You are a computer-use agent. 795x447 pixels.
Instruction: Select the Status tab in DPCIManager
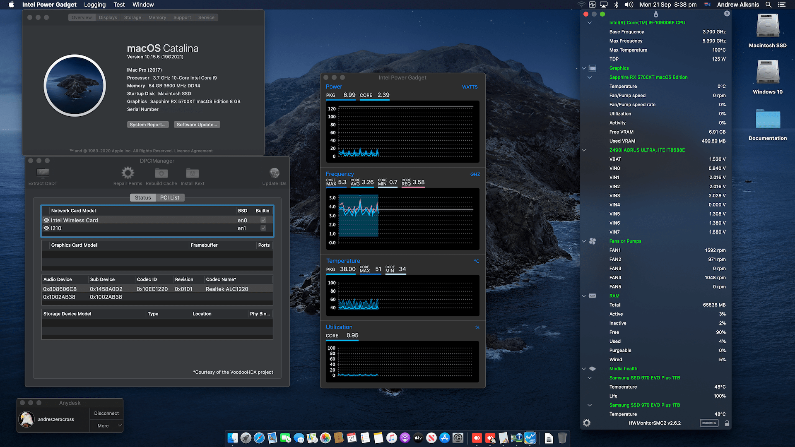coord(143,198)
